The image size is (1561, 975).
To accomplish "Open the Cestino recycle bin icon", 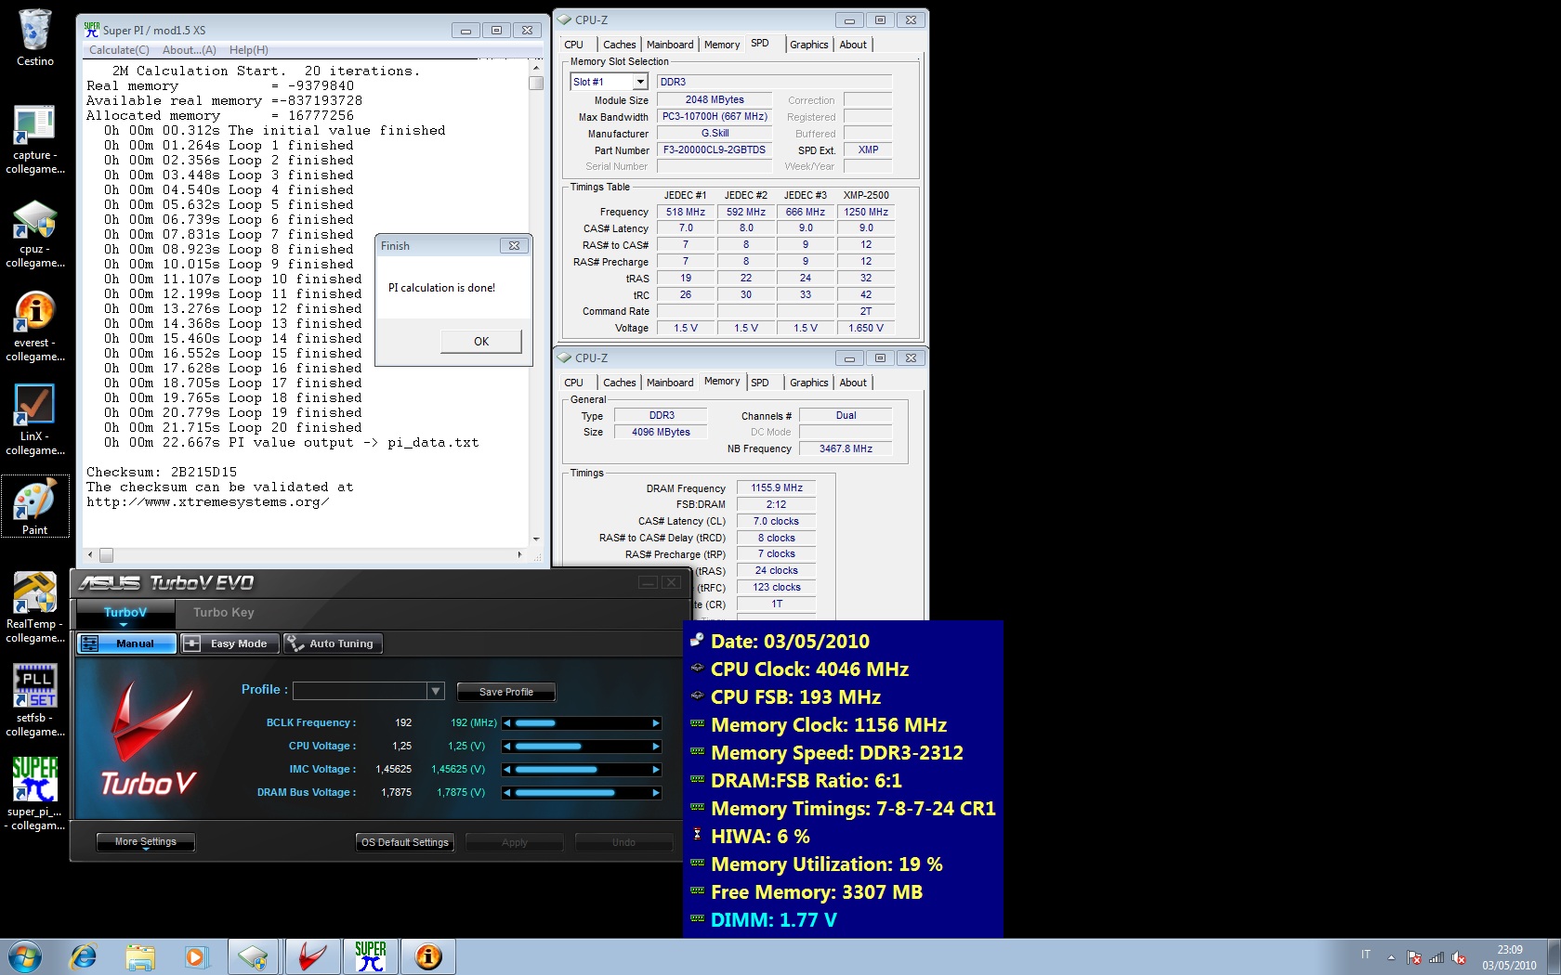I will tap(34, 37).
